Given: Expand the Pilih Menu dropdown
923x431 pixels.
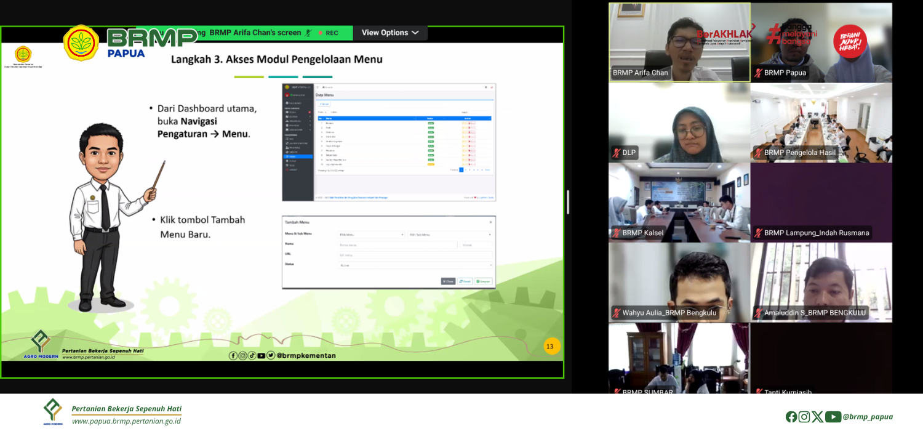Looking at the screenshot, I should 370,235.
